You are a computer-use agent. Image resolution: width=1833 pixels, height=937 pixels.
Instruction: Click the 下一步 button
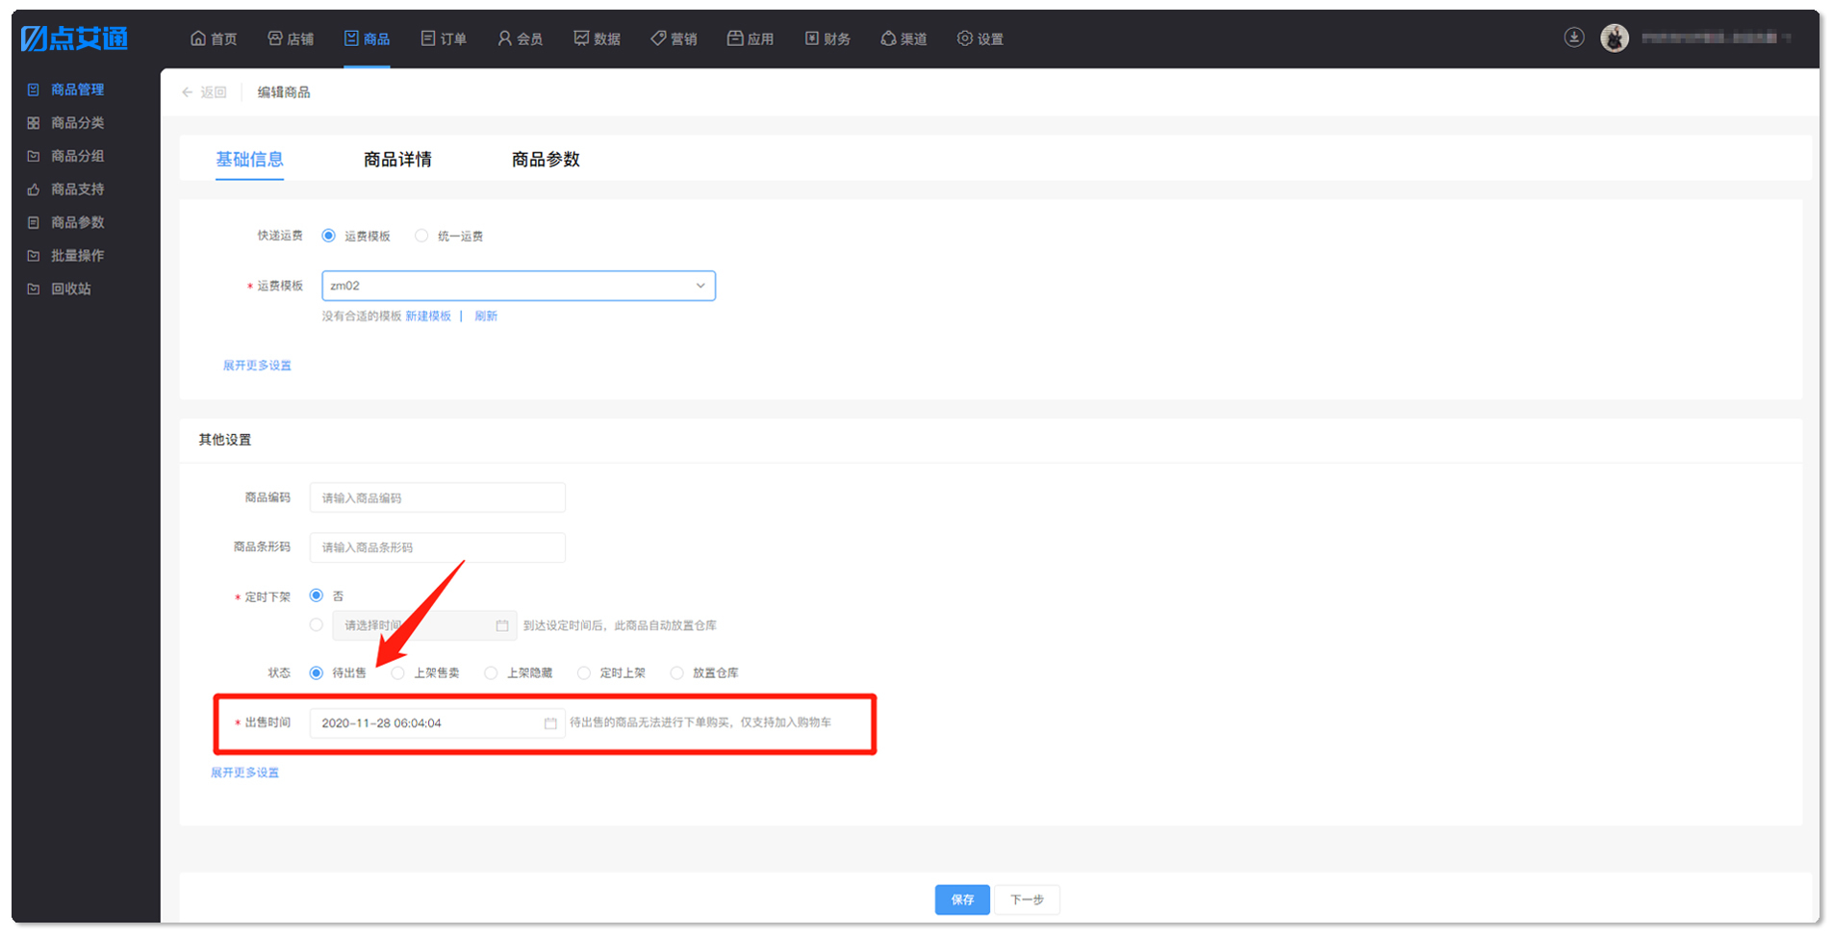click(1027, 899)
